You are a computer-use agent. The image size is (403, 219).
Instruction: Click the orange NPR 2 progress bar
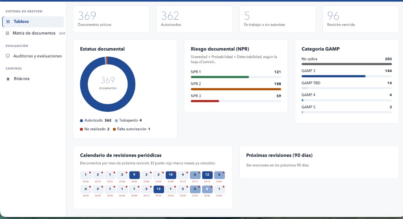[236, 89]
